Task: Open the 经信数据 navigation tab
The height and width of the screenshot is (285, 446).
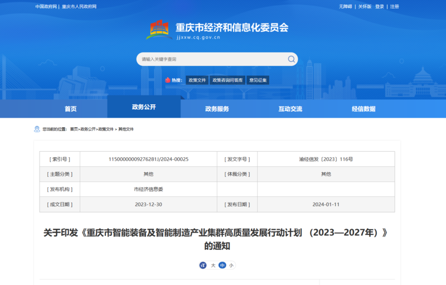Action: [363, 109]
